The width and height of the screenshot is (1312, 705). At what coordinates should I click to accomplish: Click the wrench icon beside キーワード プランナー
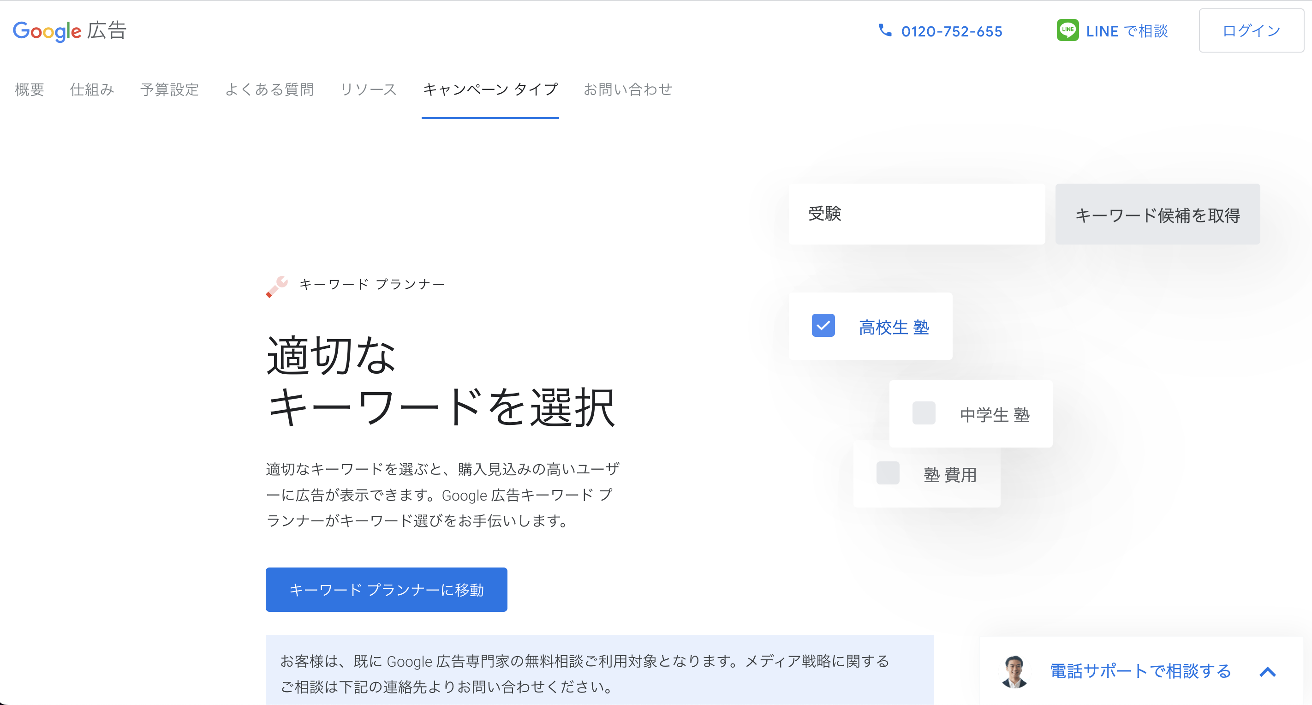tap(277, 286)
